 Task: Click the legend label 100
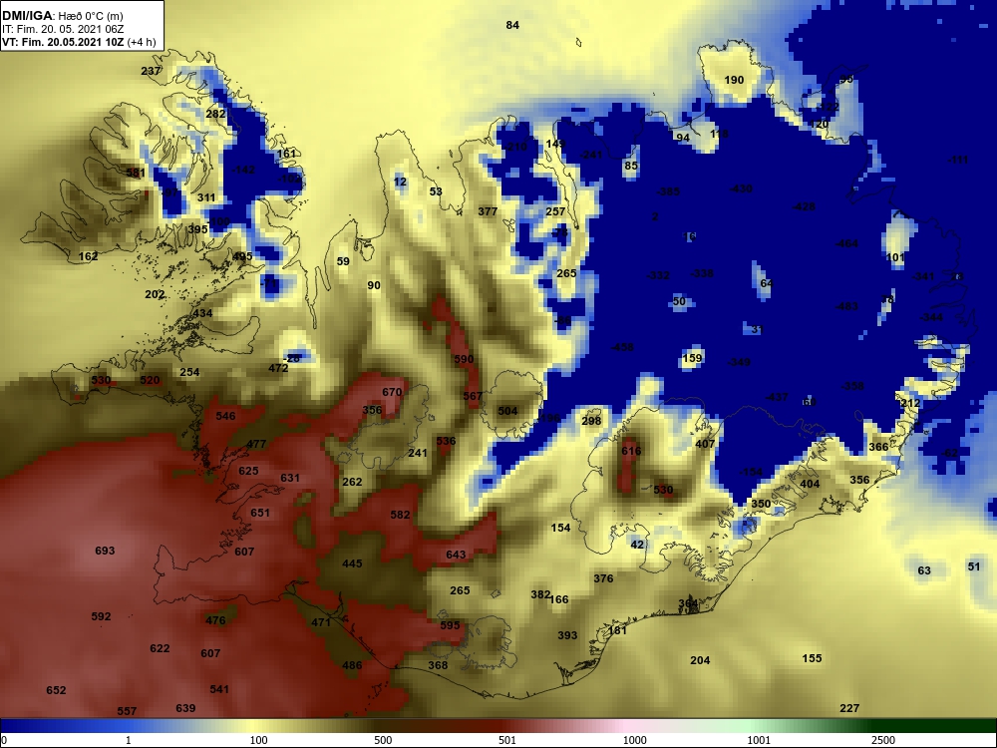click(258, 740)
